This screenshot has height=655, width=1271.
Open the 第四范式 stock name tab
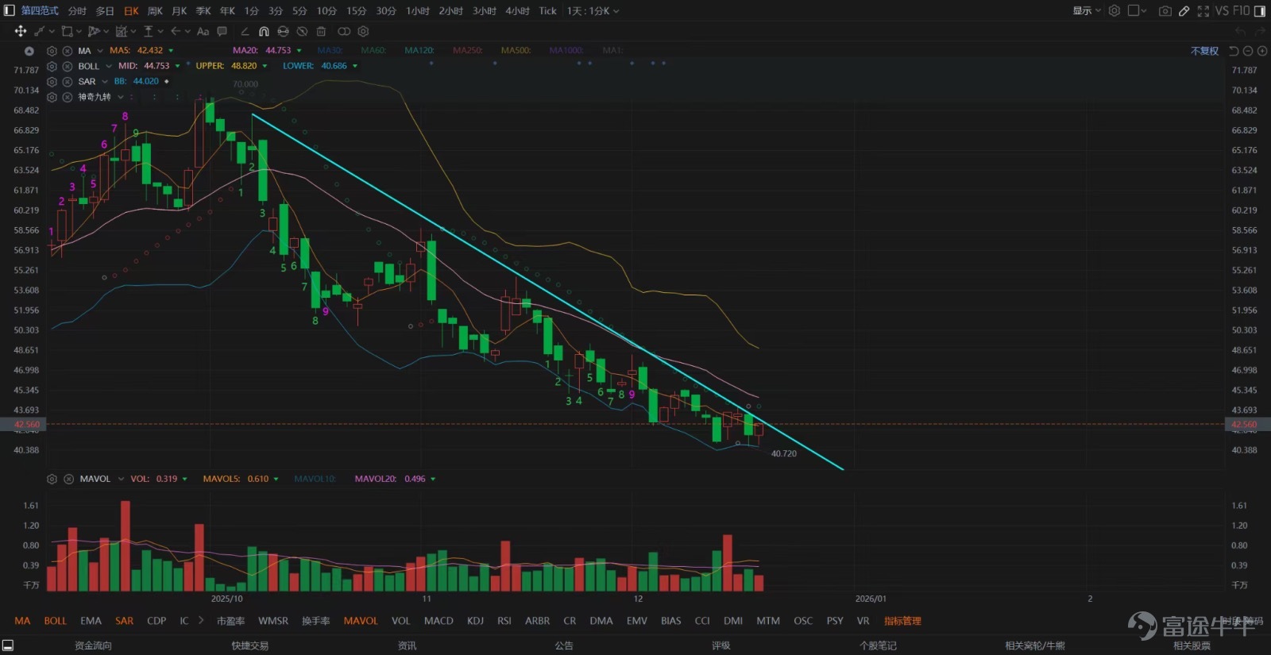coord(40,10)
